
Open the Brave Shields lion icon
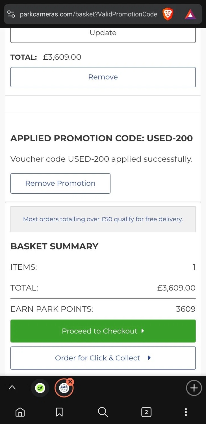[x=168, y=14]
